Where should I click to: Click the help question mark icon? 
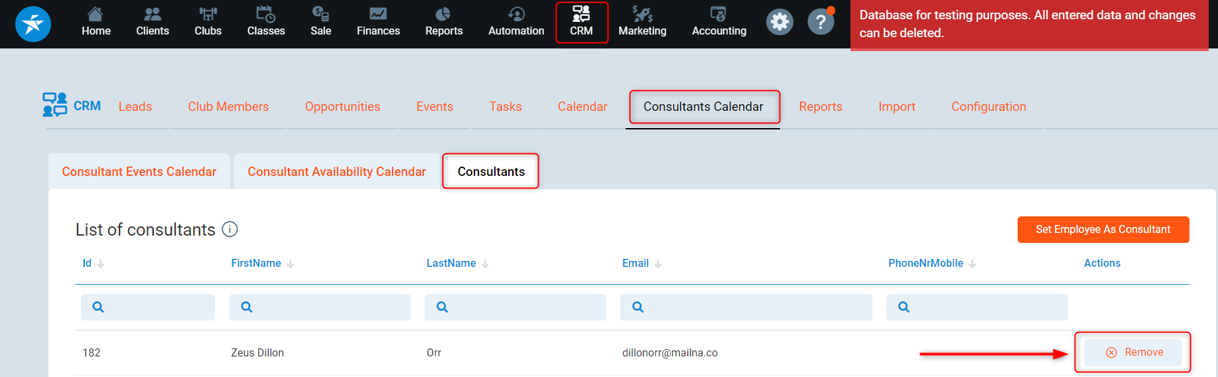pos(821,22)
